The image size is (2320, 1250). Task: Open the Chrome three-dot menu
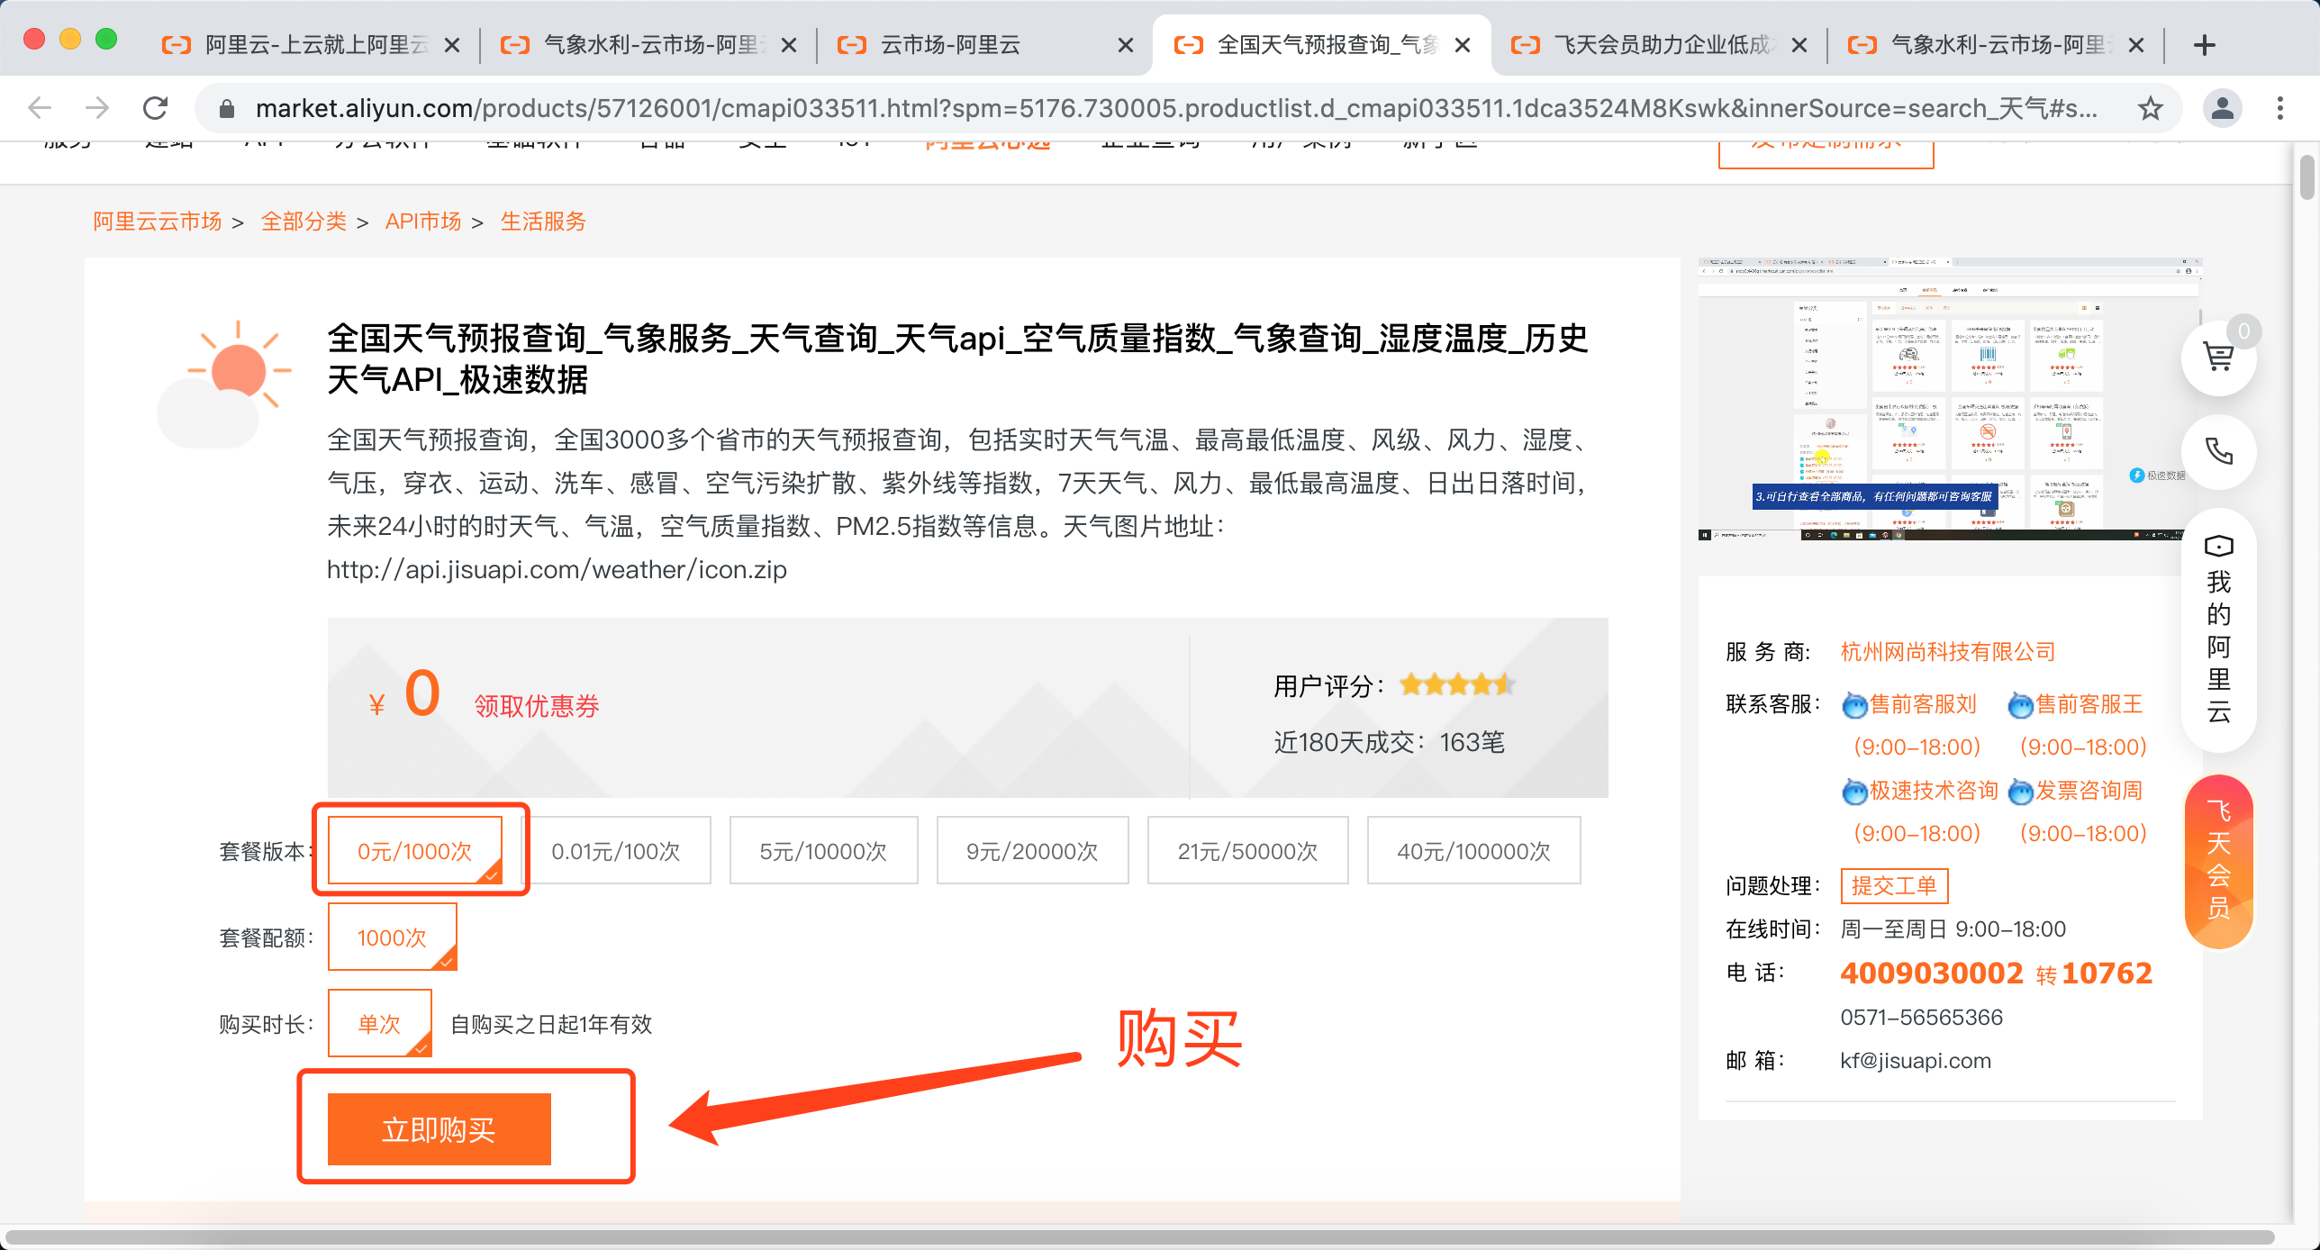click(x=2279, y=109)
